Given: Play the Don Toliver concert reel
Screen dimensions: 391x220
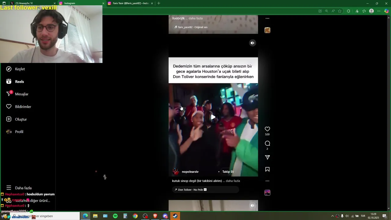Looking at the screenshot, I should [x=213, y=117].
